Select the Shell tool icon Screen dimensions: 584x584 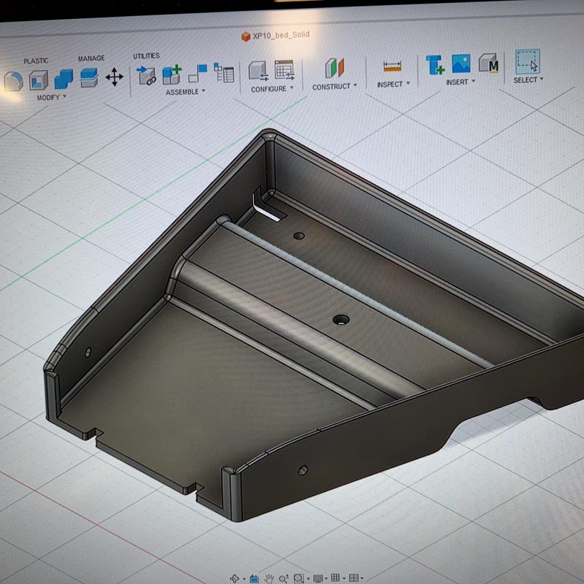tap(39, 80)
